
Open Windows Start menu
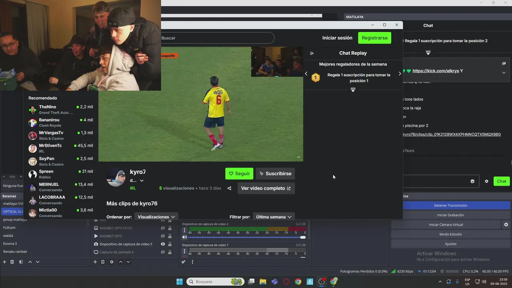coord(180,282)
